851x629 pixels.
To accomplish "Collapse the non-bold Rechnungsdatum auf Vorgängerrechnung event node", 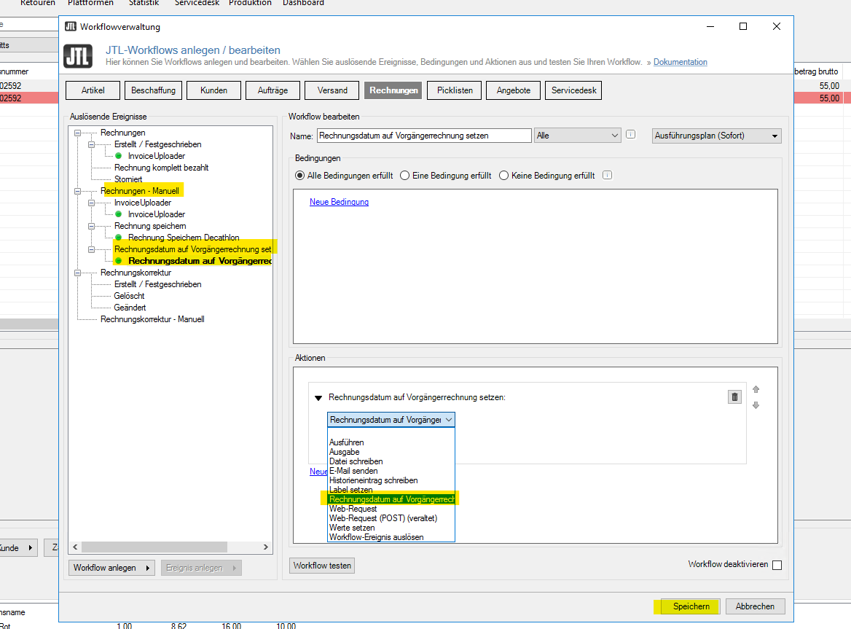I will [92, 250].
